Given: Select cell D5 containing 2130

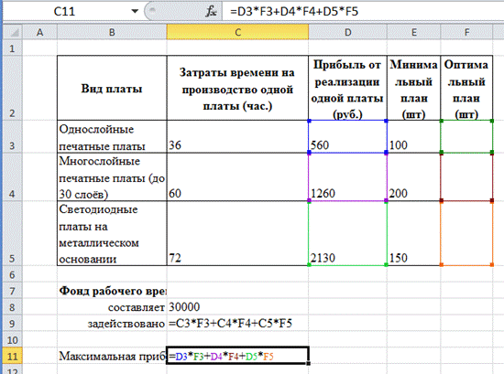Looking at the screenshot, I should [348, 233].
